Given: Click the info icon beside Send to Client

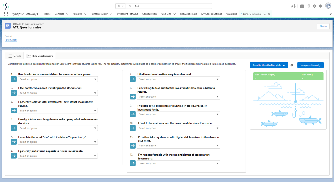Looking at the screenshot, I should tap(292, 65).
